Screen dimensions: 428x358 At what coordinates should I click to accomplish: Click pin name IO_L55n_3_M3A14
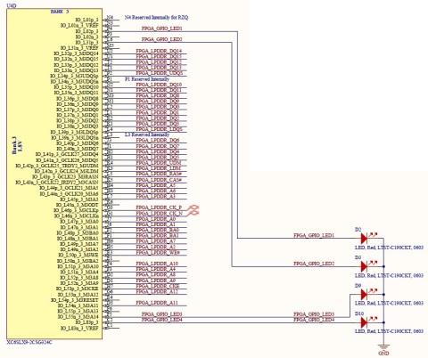pyautogui.click(x=78, y=317)
